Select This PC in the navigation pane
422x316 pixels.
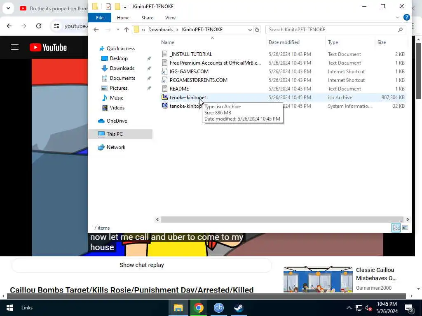coord(115,134)
